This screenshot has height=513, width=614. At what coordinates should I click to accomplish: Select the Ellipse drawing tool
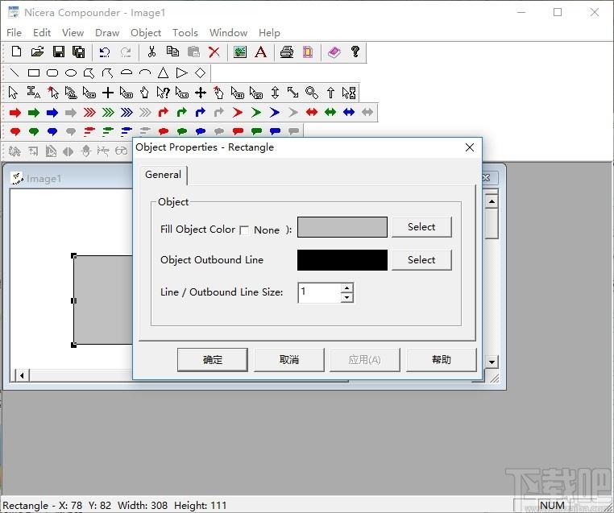[x=70, y=72]
